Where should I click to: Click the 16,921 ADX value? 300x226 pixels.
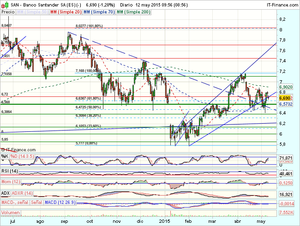point(286,195)
